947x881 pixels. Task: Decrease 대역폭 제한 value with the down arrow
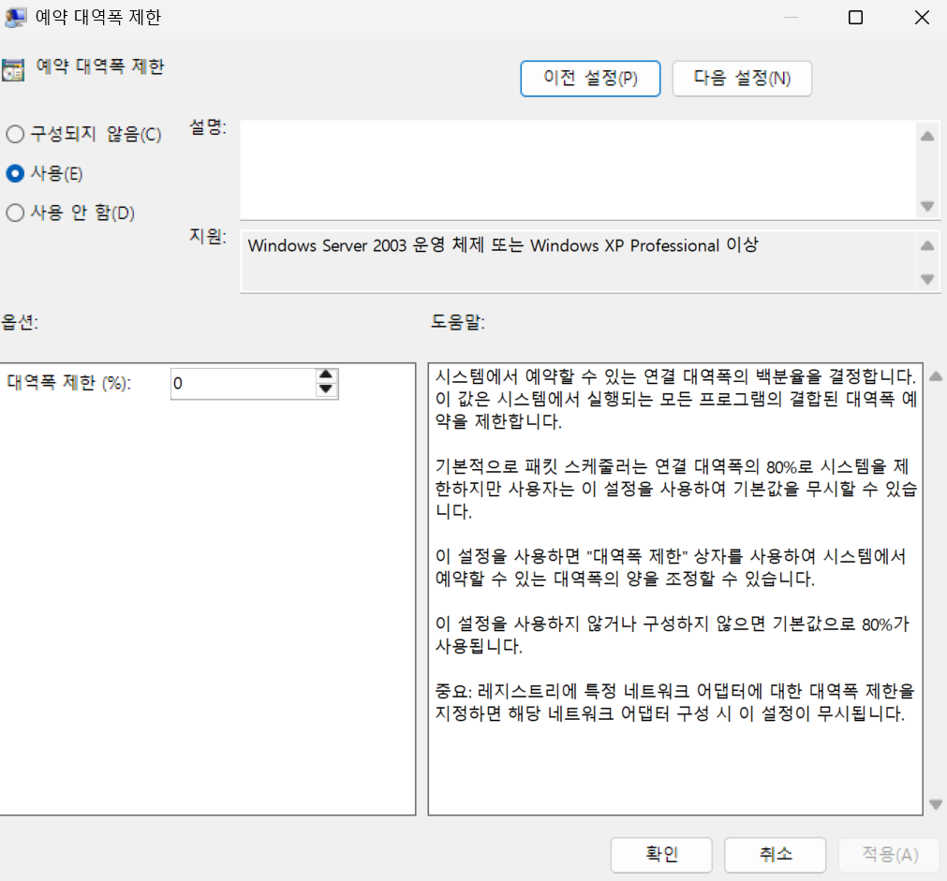[x=326, y=389]
